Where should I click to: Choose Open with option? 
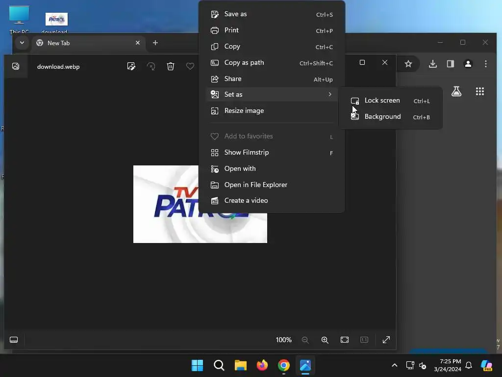272,169
